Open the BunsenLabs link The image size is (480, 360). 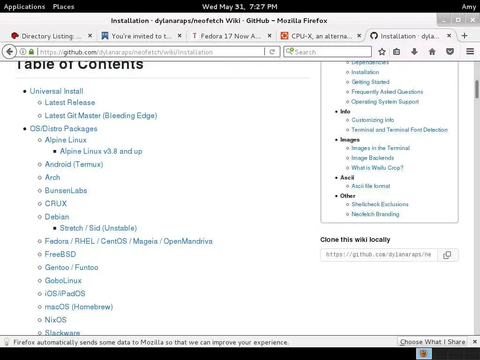[x=66, y=191]
